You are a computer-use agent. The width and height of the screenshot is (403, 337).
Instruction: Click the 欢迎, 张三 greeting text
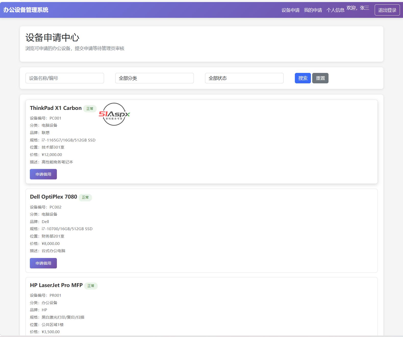point(358,8)
